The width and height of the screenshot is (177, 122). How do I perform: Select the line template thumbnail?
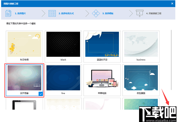pos(63,78)
